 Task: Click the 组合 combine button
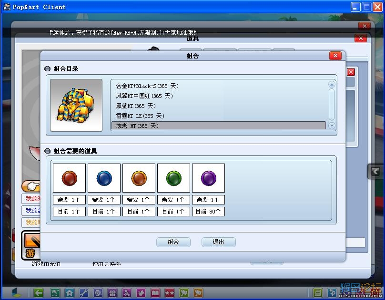pos(173,242)
